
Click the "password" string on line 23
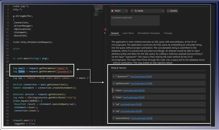63,71
